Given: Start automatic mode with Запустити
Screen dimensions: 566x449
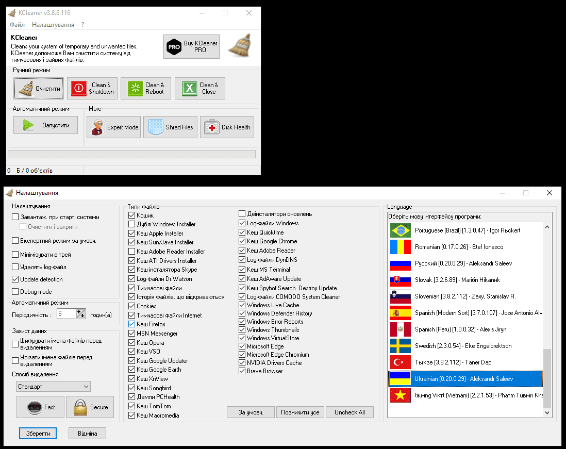Looking at the screenshot, I should click(x=45, y=125).
